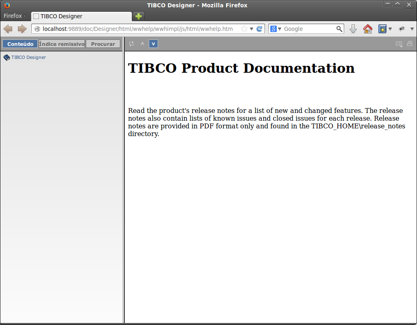Bookmark this page with the star
The width and height of the screenshot is (417, 325).
(244, 29)
